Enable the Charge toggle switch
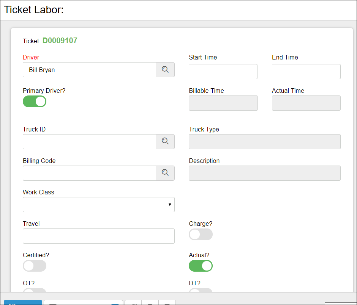Screen dimensions: 357x305 (201, 235)
